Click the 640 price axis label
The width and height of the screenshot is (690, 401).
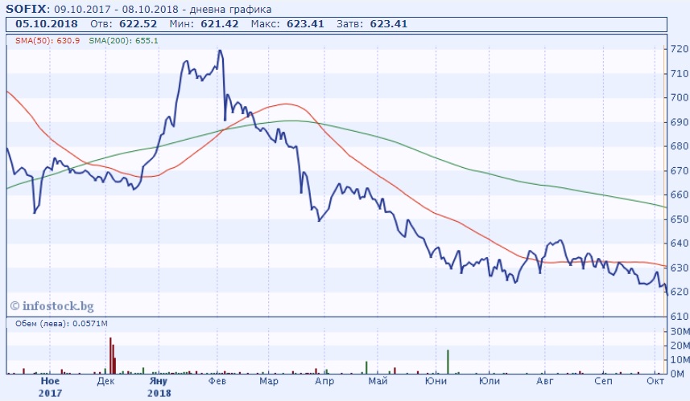coord(680,243)
